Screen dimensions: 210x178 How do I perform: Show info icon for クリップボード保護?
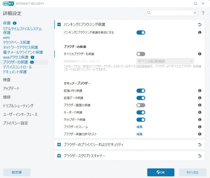tap(200, 119)
